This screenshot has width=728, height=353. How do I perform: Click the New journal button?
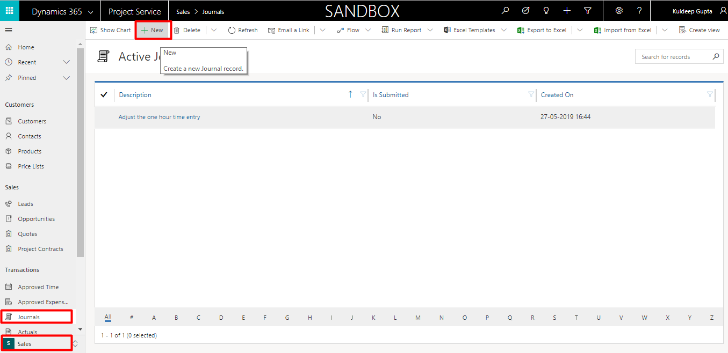[153, 30]
